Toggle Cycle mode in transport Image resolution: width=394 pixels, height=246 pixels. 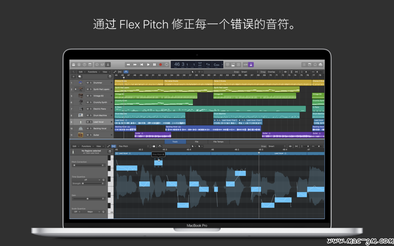tap(166, 64)
